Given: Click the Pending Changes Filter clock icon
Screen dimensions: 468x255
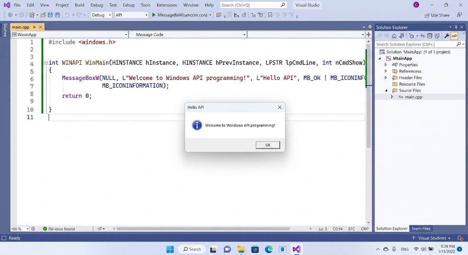Looking at the screenshot, I should [x=412, y=36].
